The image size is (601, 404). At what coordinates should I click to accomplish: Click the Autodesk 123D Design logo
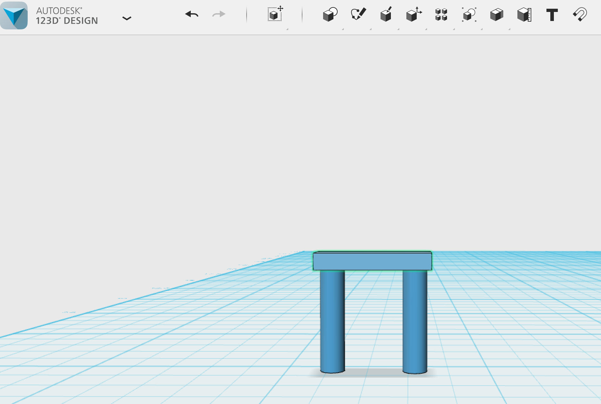click(x=14, y=15)
